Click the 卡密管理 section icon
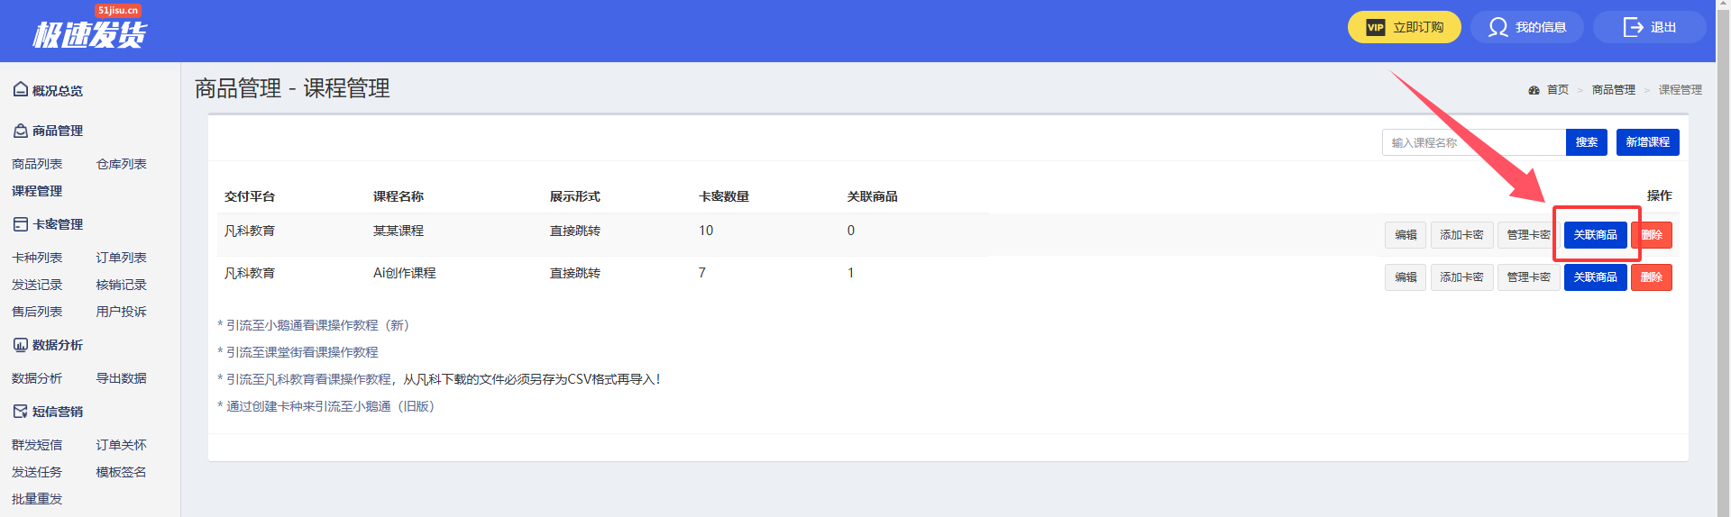 pos(20,224)
